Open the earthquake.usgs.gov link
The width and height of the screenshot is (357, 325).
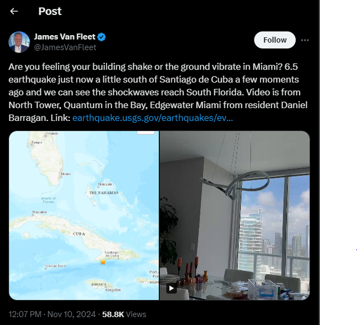pyautogui.click(x=153, y=118)
